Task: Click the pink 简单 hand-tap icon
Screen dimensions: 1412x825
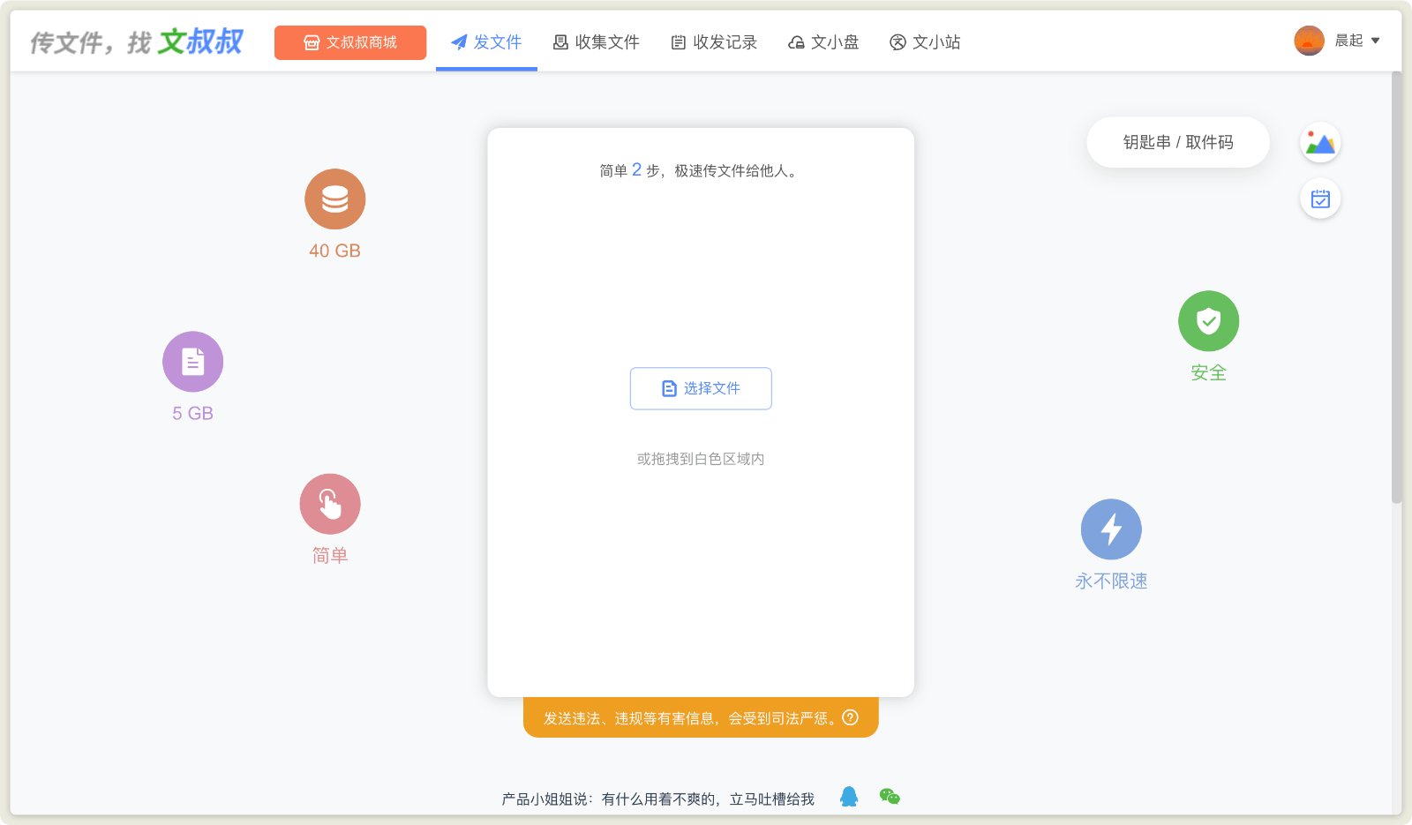Action: [329, 505]
